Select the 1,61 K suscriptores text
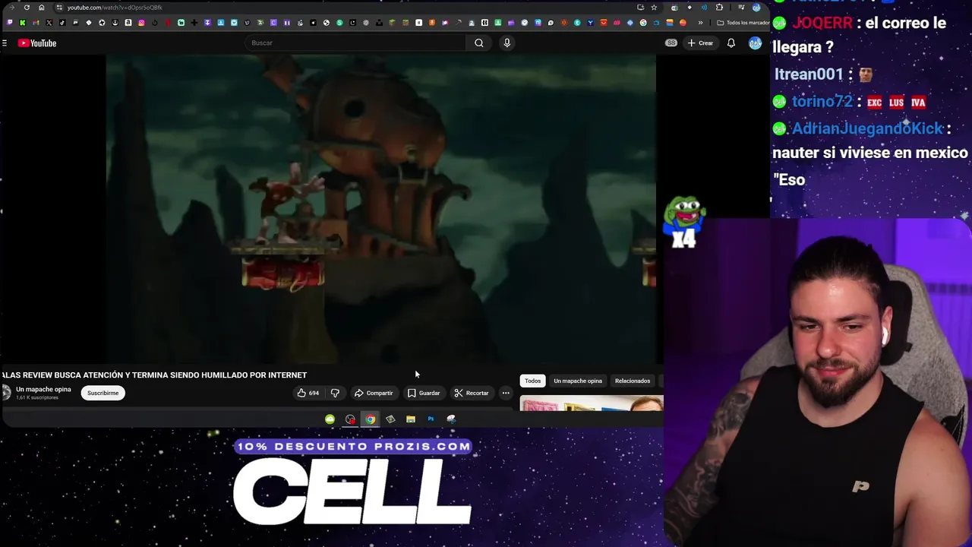This screenshot has width=972, height=547. point(37,397)
